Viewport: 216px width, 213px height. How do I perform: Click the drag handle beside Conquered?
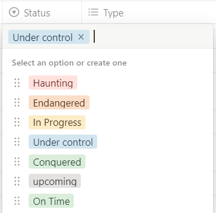click(17, 162)
